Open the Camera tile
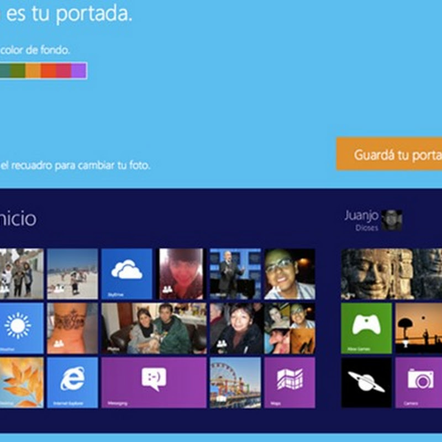This screenshot has width=442, height=442. (x=419, y=382)
